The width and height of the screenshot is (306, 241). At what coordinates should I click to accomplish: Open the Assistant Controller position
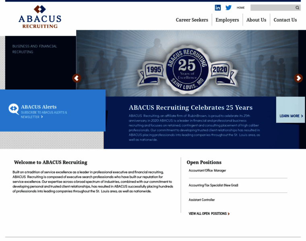202,200
